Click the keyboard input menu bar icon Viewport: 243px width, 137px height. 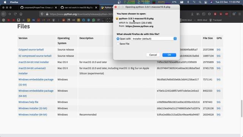point(181,2)
